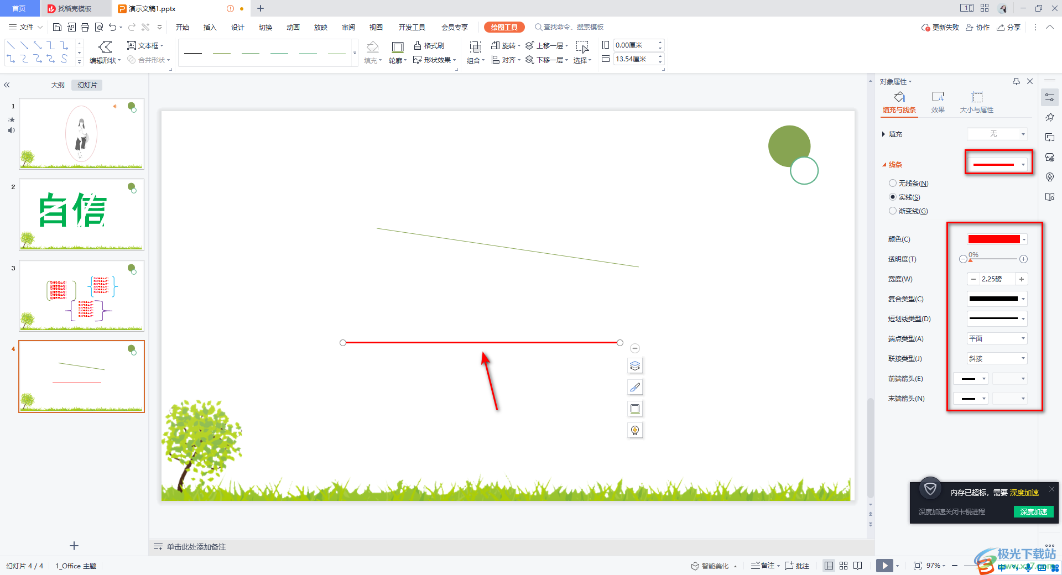Image resolution: width=1062 pixels, height=575 pixels.
Task: Pin the Object Properties panel
Action: tap(1016, 81)
